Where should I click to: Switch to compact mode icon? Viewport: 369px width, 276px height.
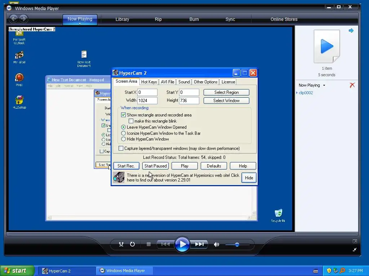355,249
